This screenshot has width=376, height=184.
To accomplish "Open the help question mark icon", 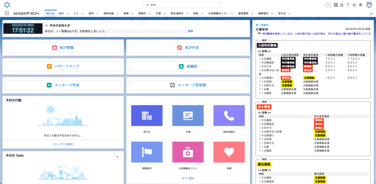I will [x=348, y=5].
